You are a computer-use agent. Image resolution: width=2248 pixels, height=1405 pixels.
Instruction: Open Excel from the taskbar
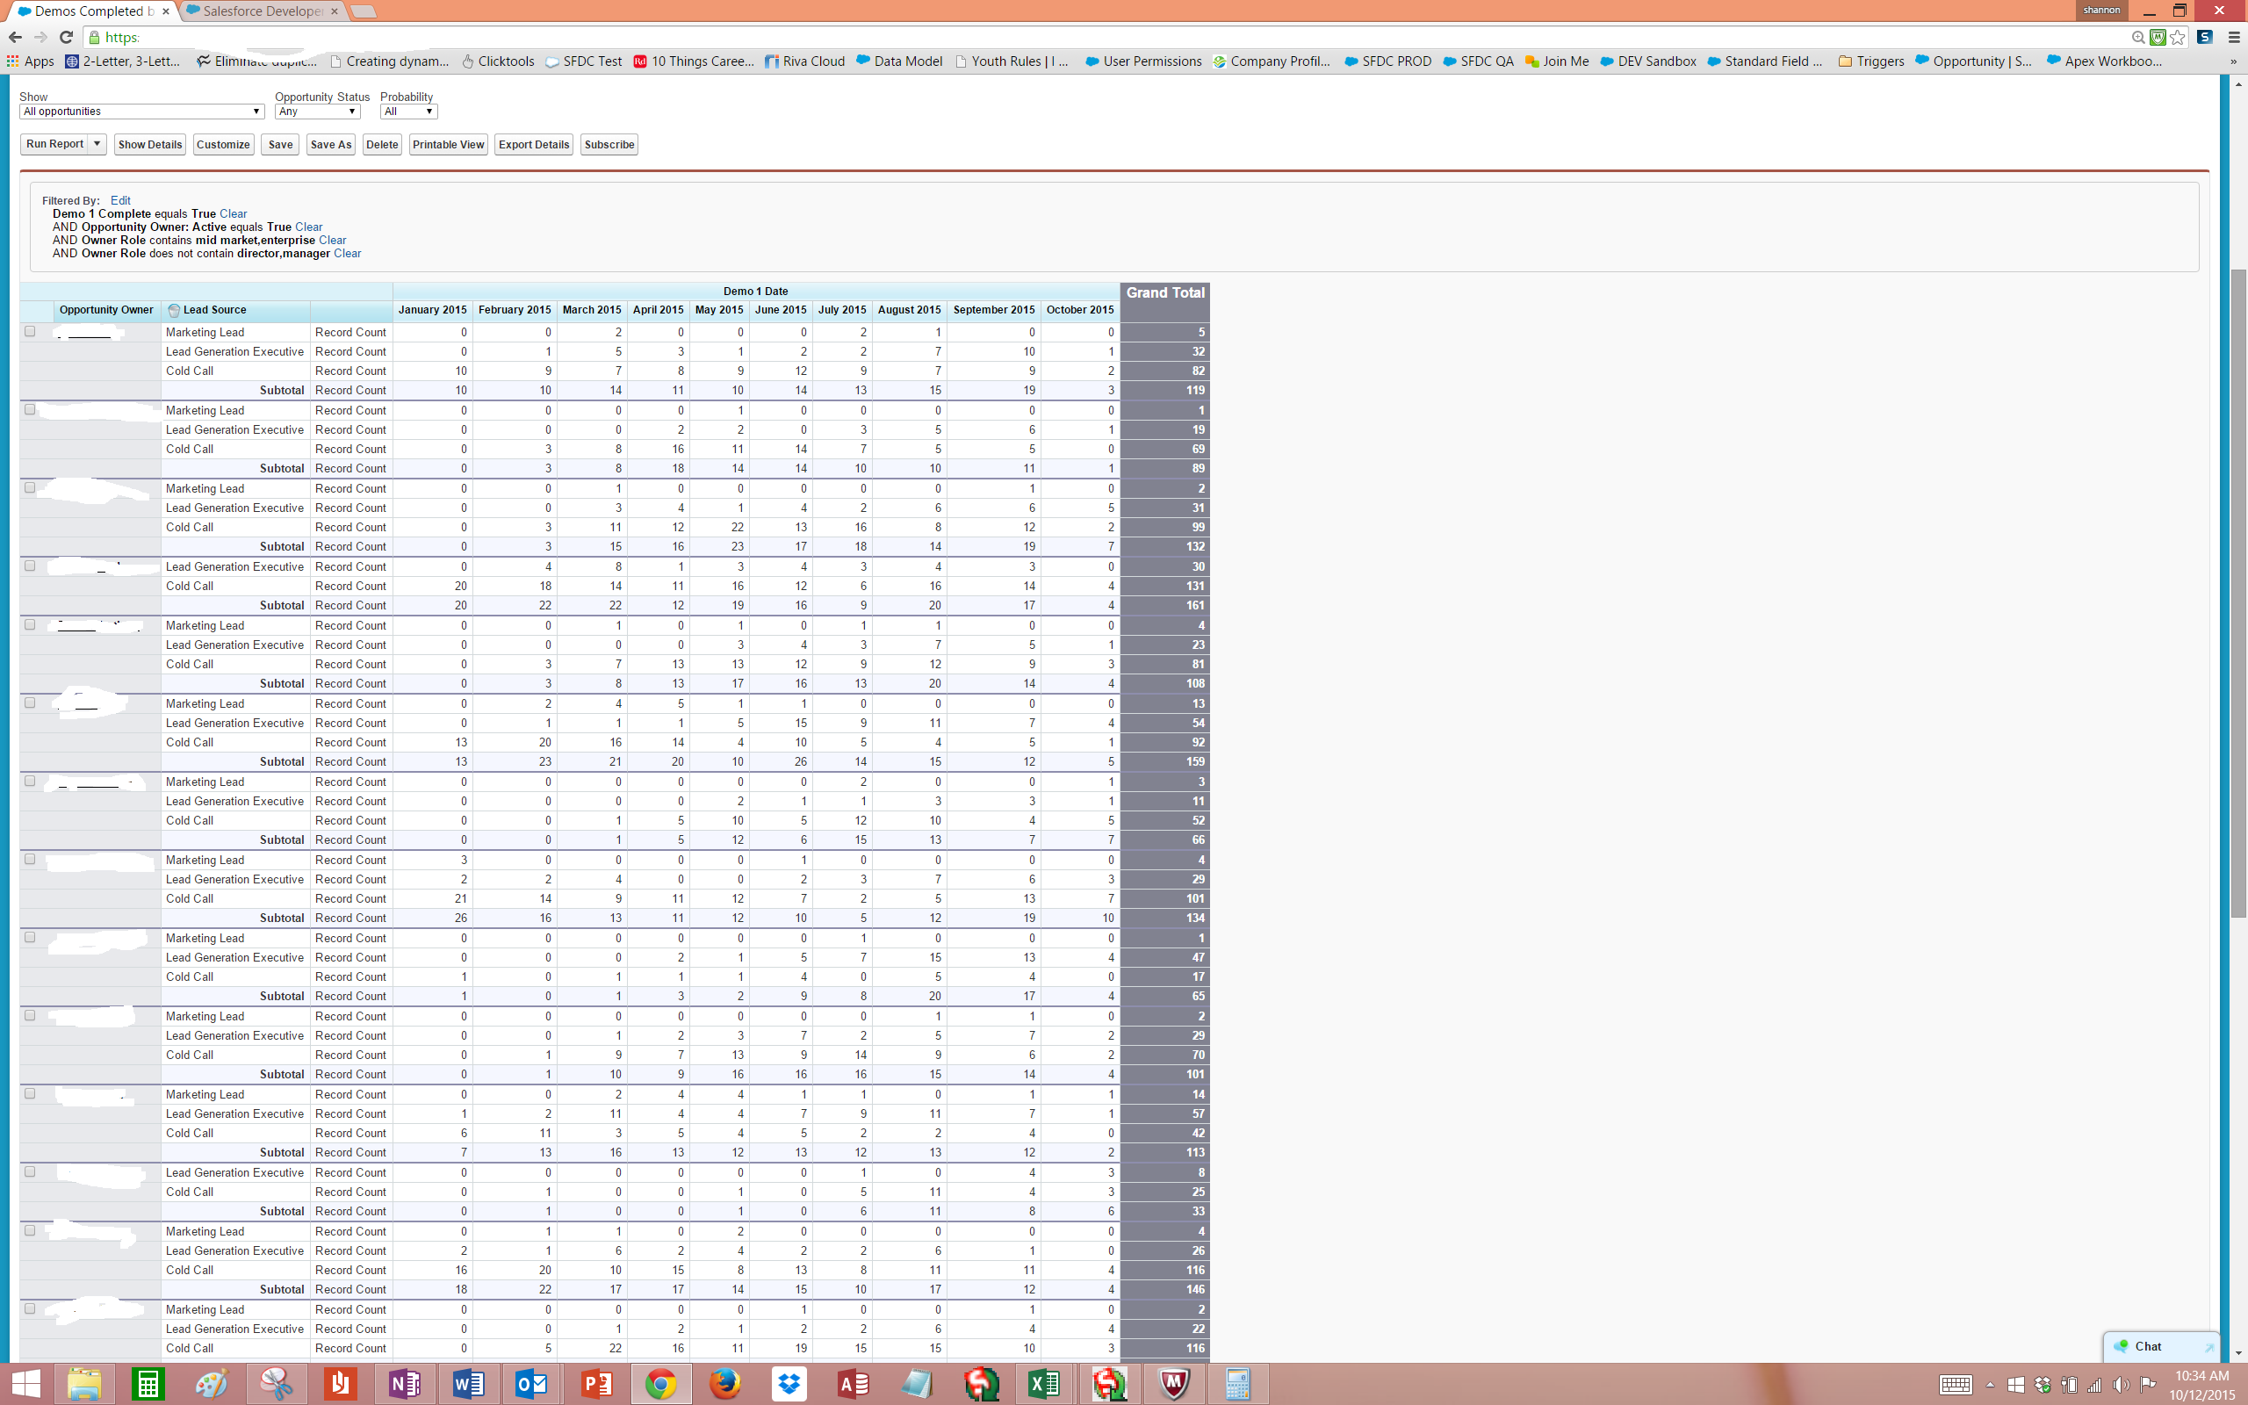click(x=1045, y=1384)
